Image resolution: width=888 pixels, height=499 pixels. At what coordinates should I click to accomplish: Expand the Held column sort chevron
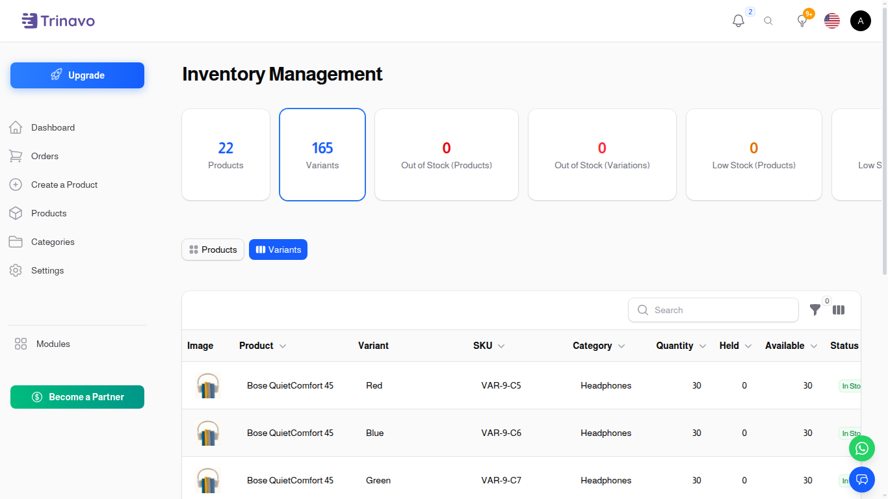tap(748, 346)
